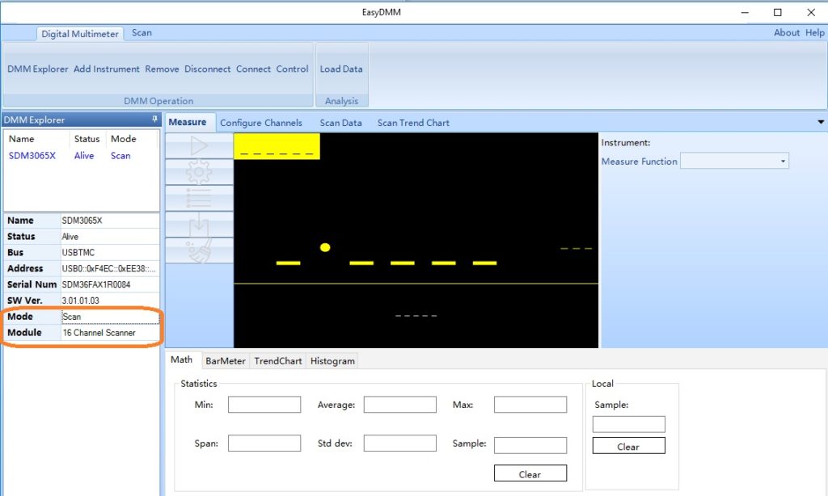Open the Help menu
The height and width of the screenshot is (496, 828).
click(814, 33)
